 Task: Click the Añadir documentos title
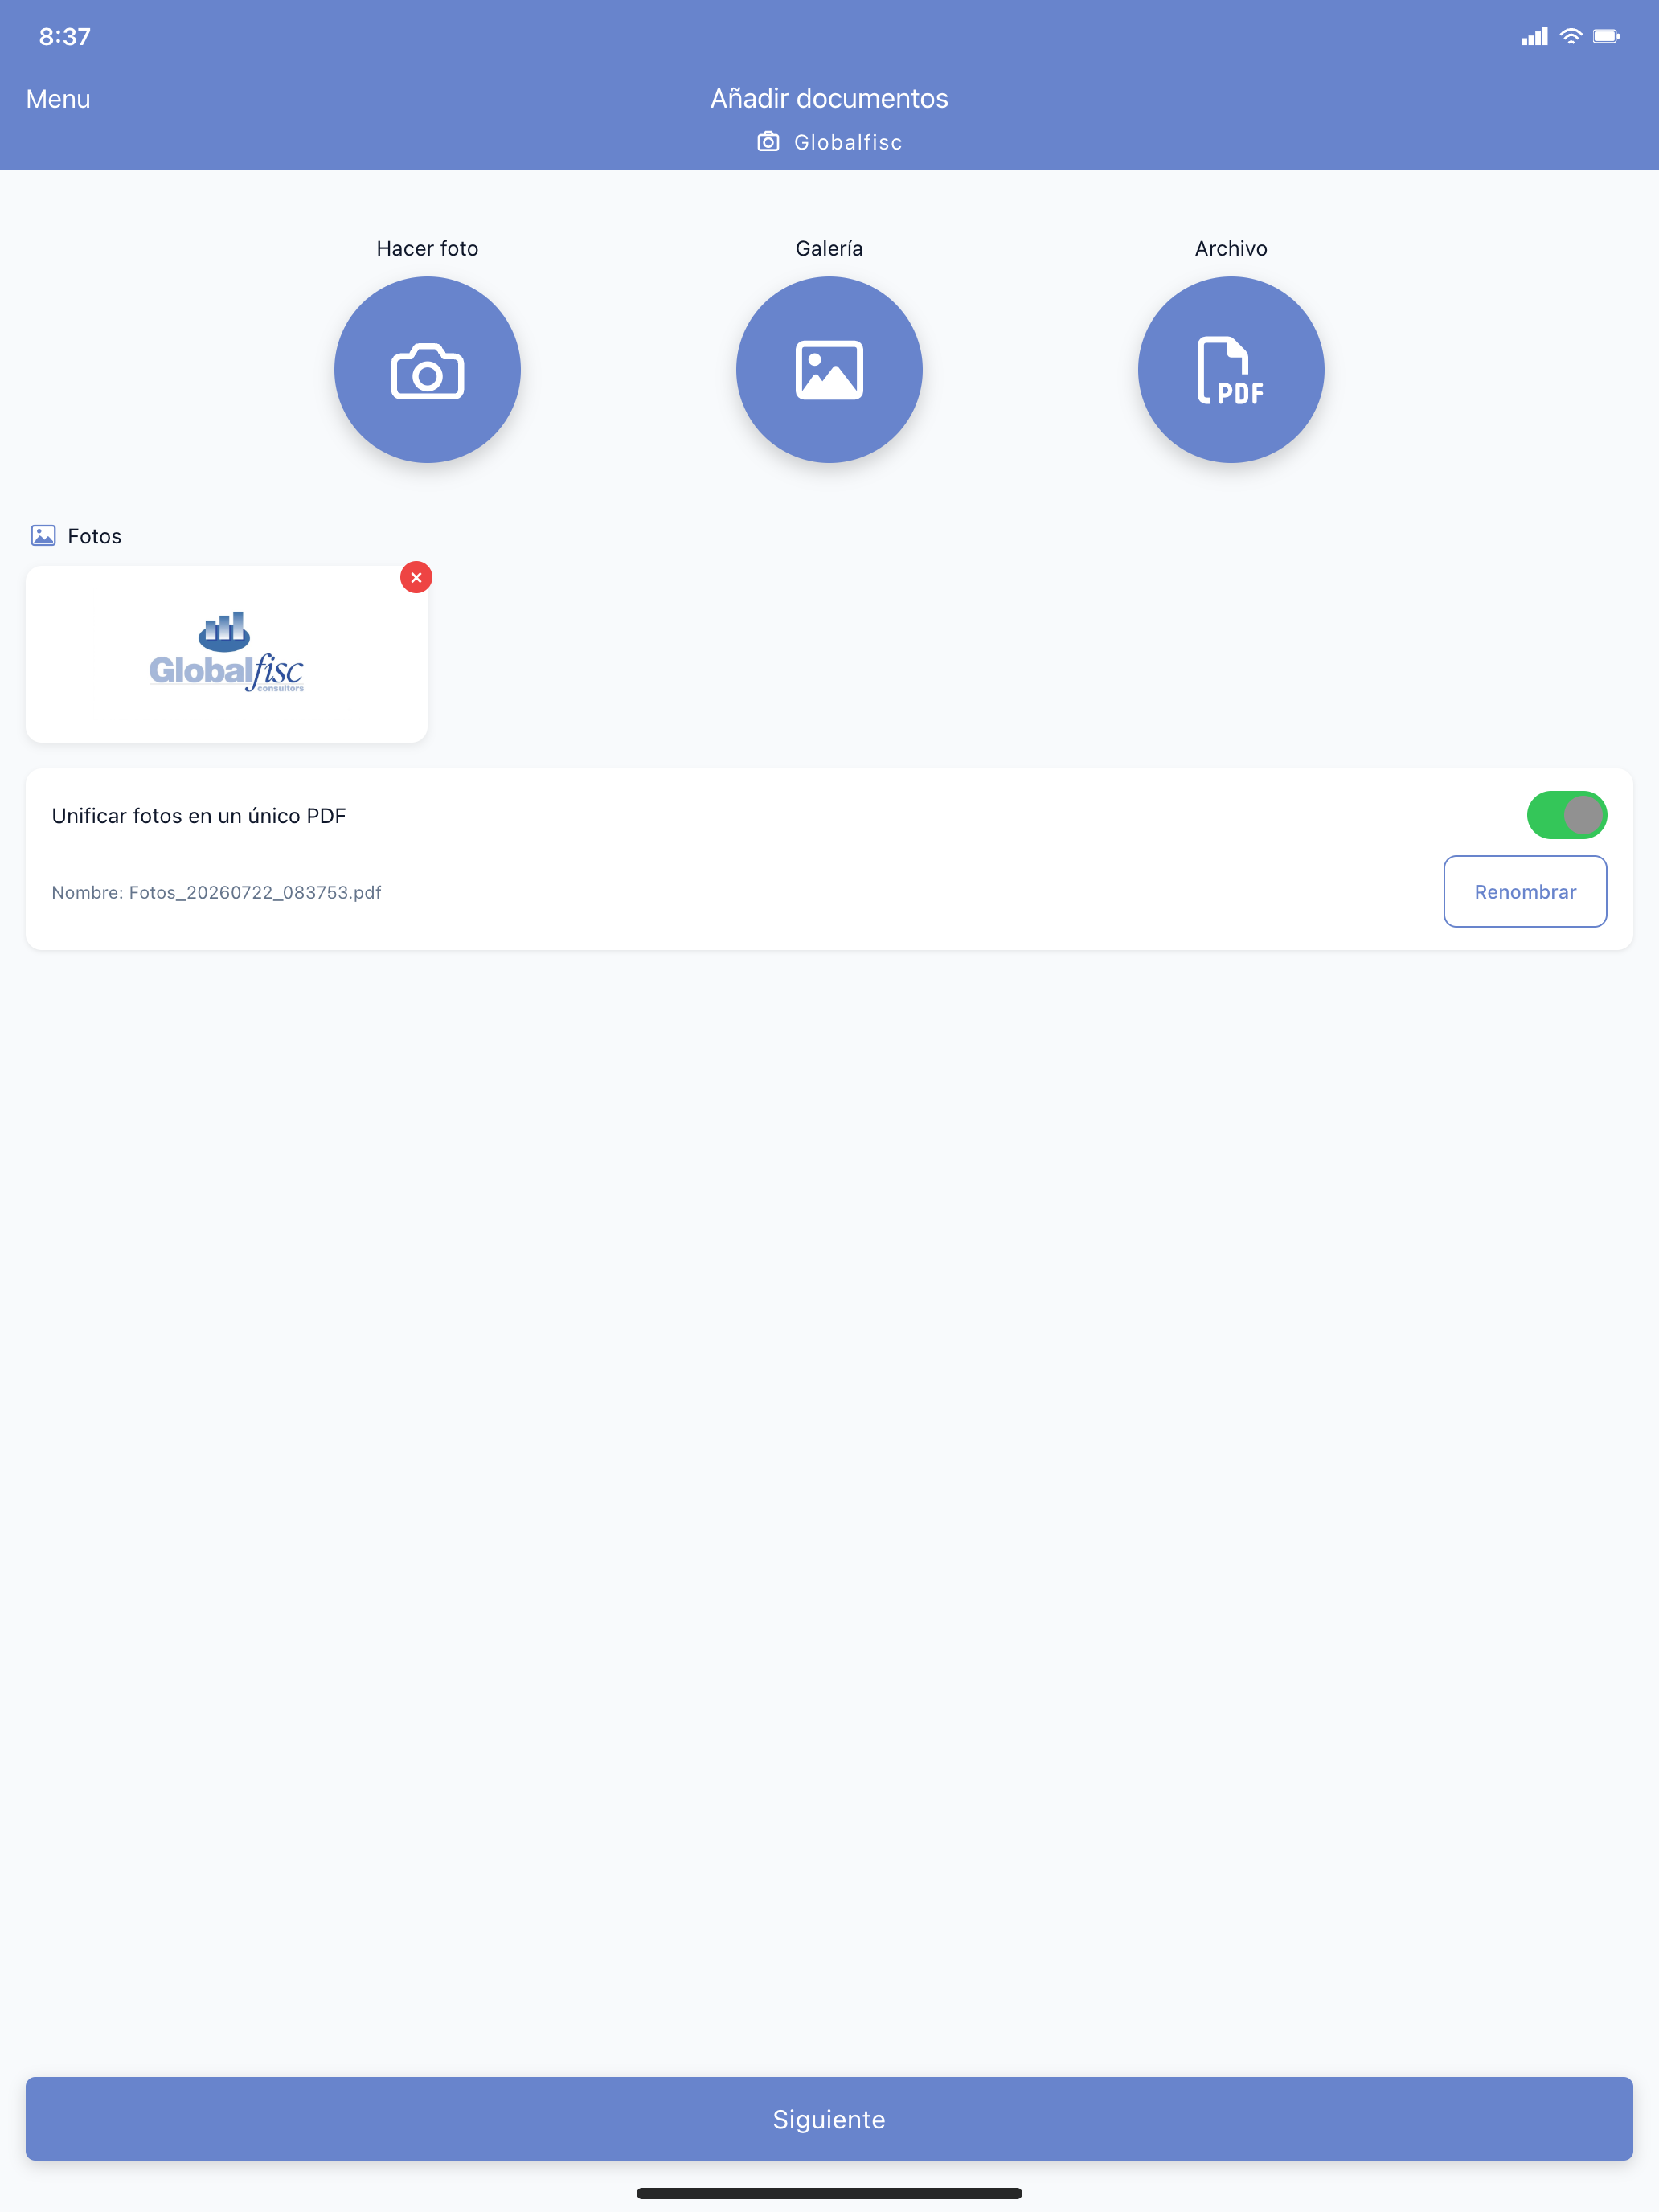click(x=829, y=98)
